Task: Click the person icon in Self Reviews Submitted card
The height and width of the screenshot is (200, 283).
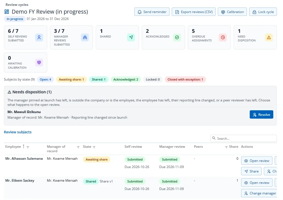Action: 39,37
